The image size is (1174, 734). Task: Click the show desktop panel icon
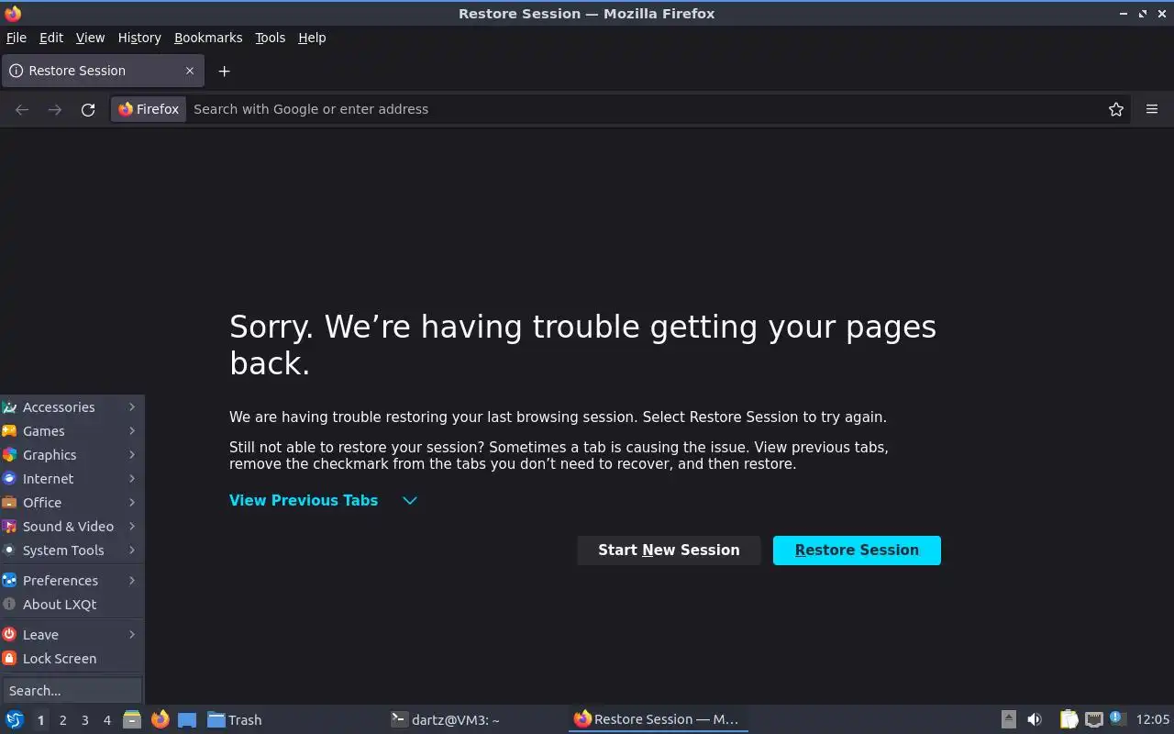point(187,719)
